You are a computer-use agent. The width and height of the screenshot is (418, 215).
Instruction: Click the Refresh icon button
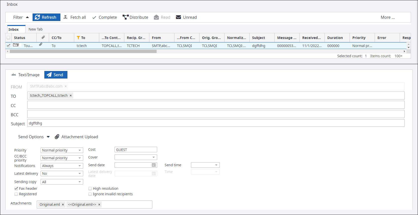click(x=38, y=17)
